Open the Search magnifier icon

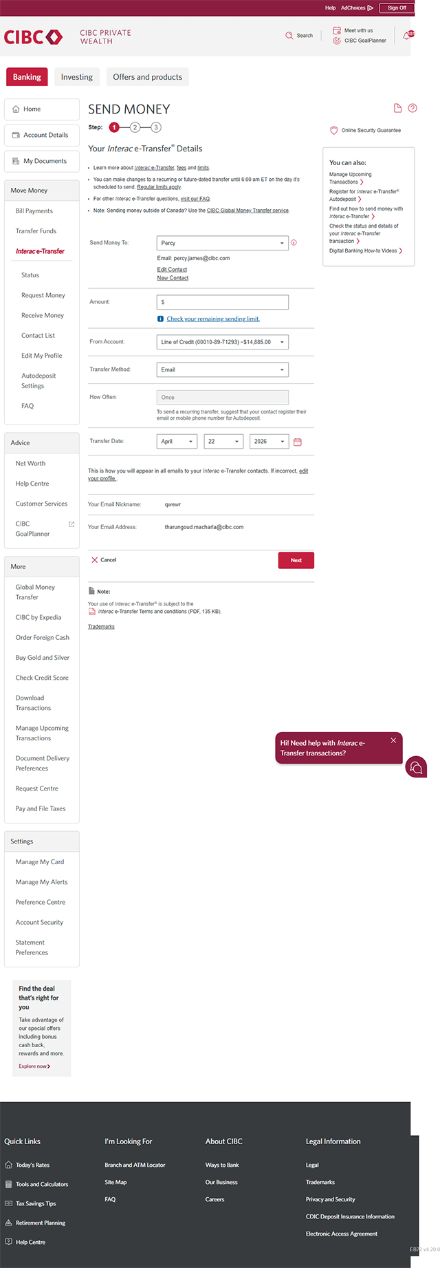[x=289, y=35]
